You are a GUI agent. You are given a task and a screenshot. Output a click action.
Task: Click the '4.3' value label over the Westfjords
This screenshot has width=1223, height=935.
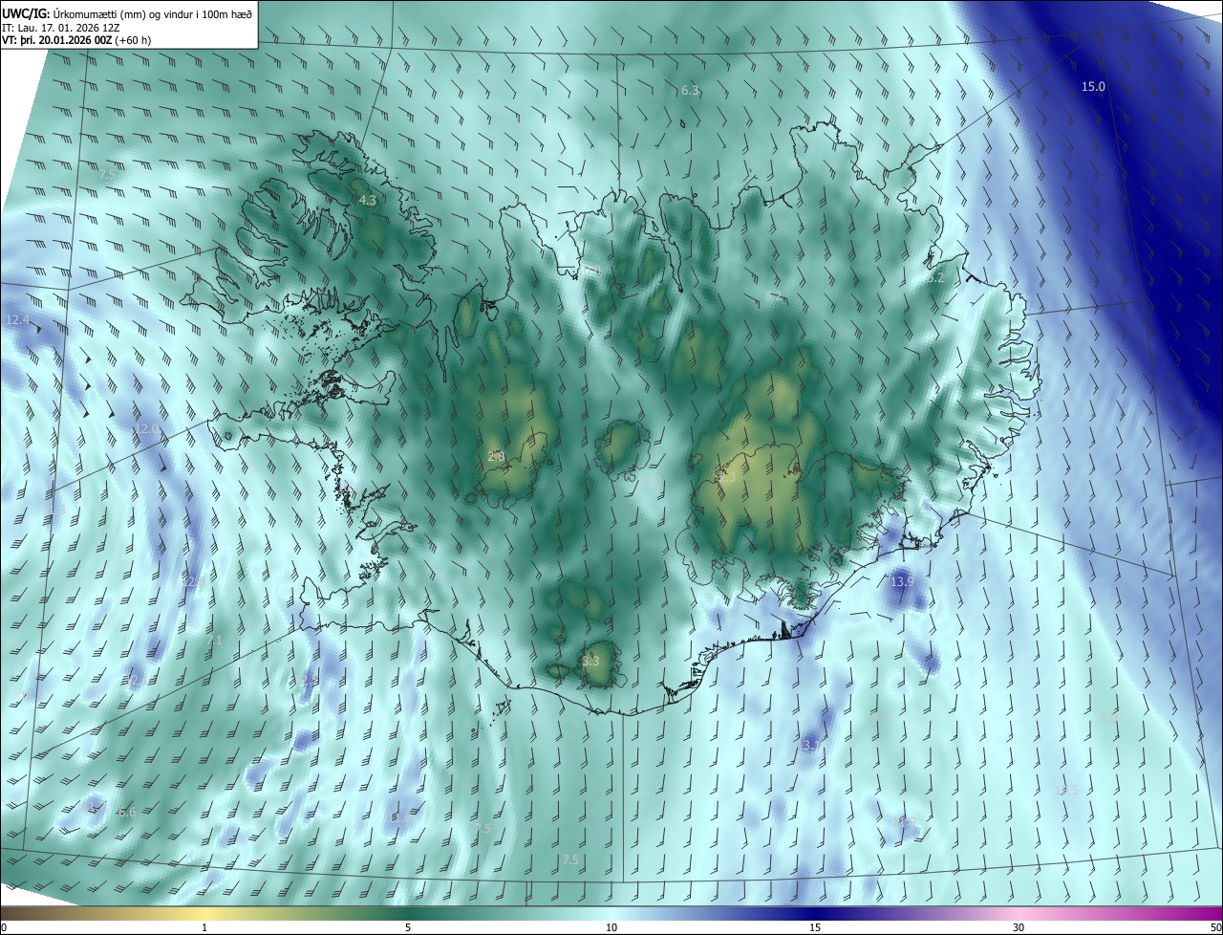pos(367,201)
